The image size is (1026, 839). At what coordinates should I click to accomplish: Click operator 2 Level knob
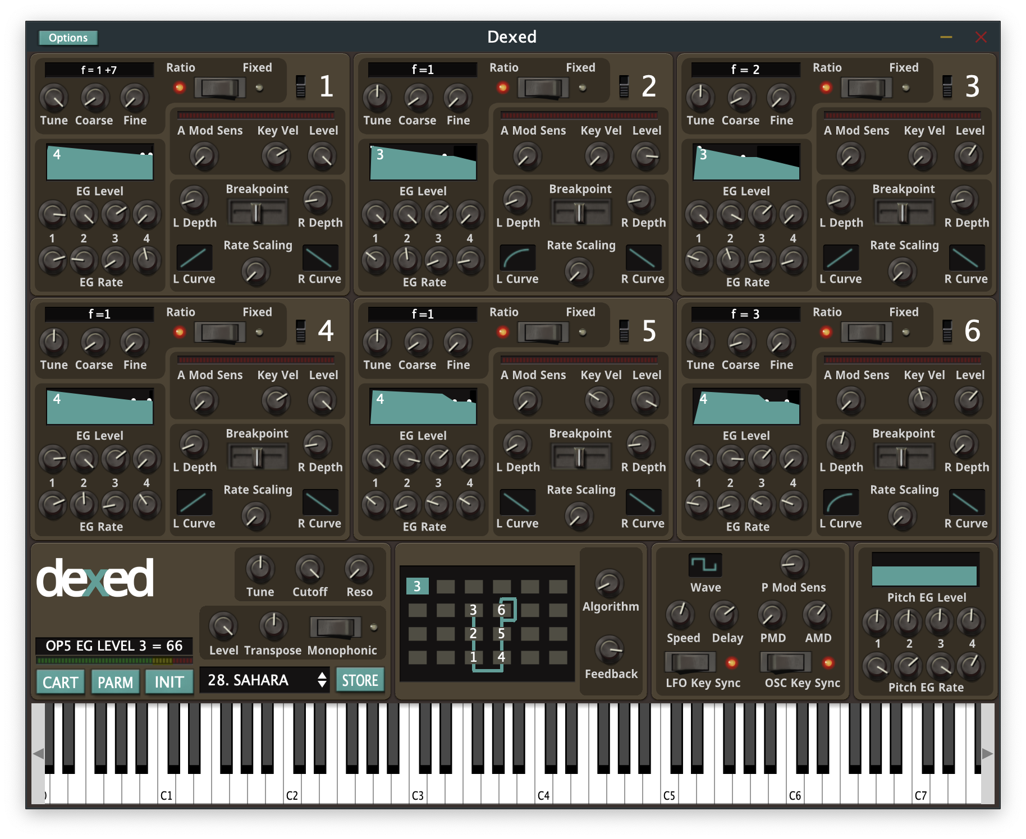click(645, 156)
